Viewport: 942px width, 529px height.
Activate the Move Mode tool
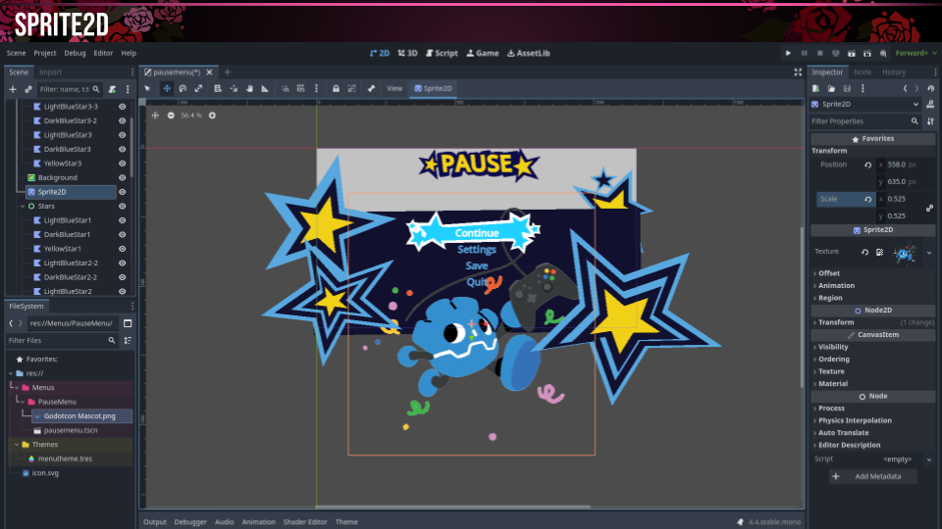coord(167,89)
